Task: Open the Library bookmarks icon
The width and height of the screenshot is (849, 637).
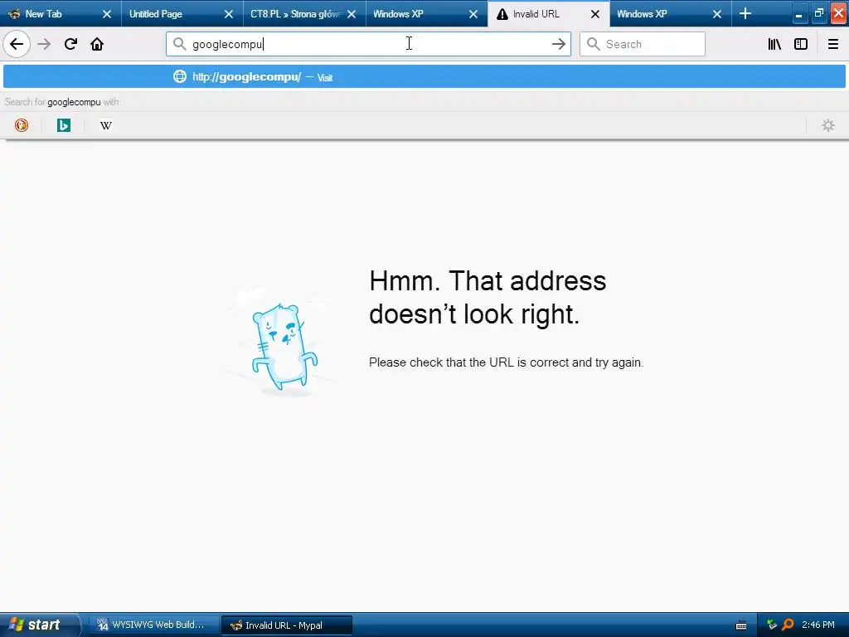Action: [774, 44]
